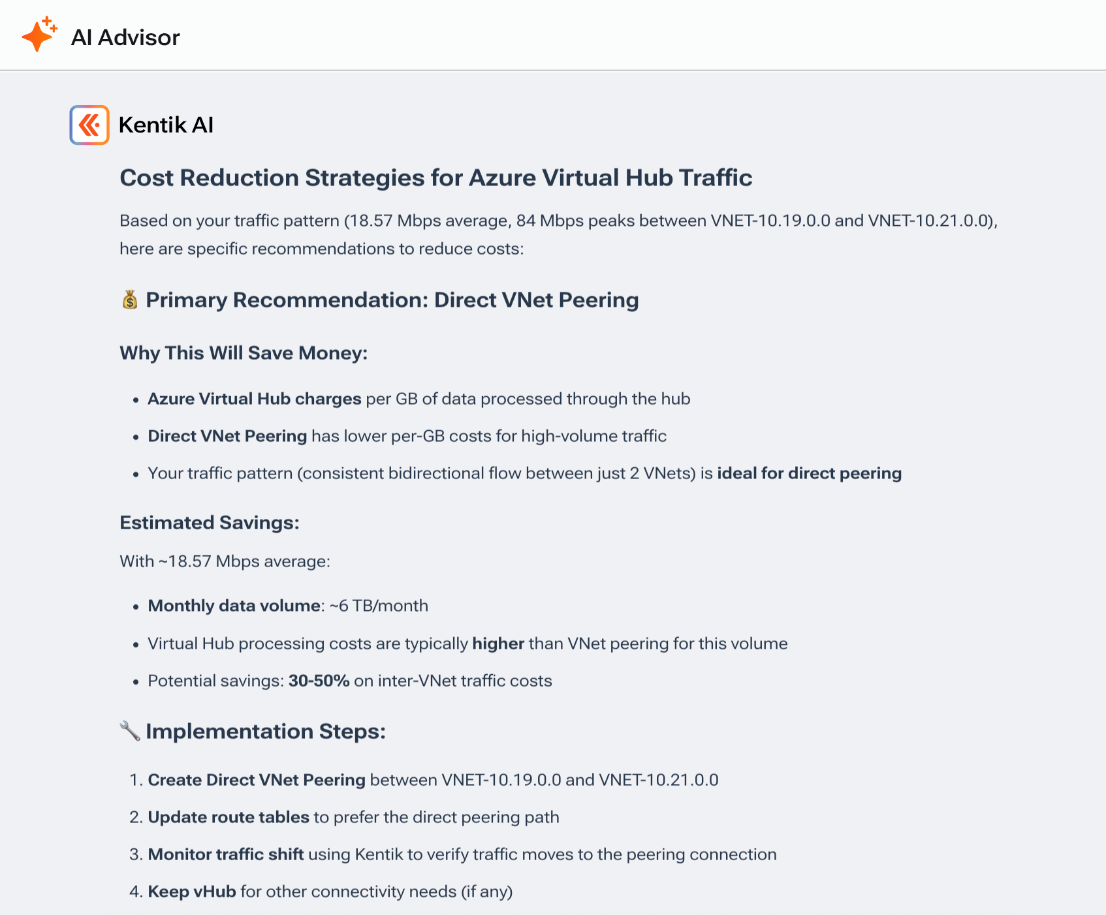
Task: Select the Implementation Steps heading
Action: pos(266,731)
